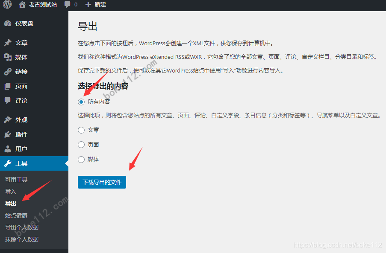Image resolution: width=386 pixels, height=253 pixels.
Task: Open the 工具 sidebar menu
Action: click(34, 163)
